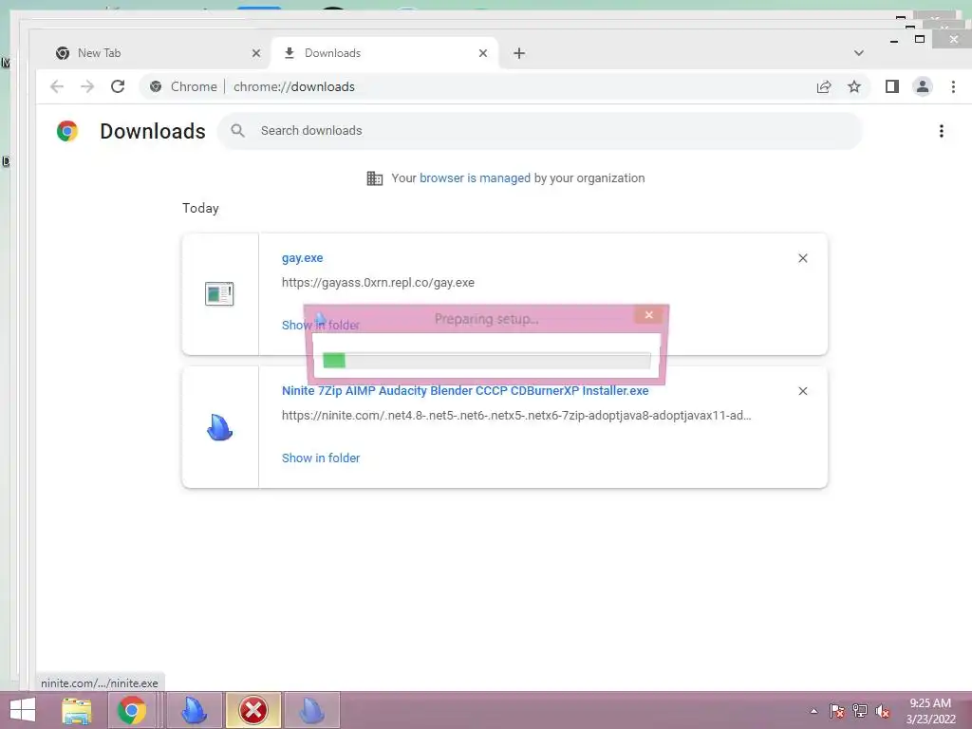Screen dimensions: 972x729
Task: Open the Windows Start button
Action: 23,710
